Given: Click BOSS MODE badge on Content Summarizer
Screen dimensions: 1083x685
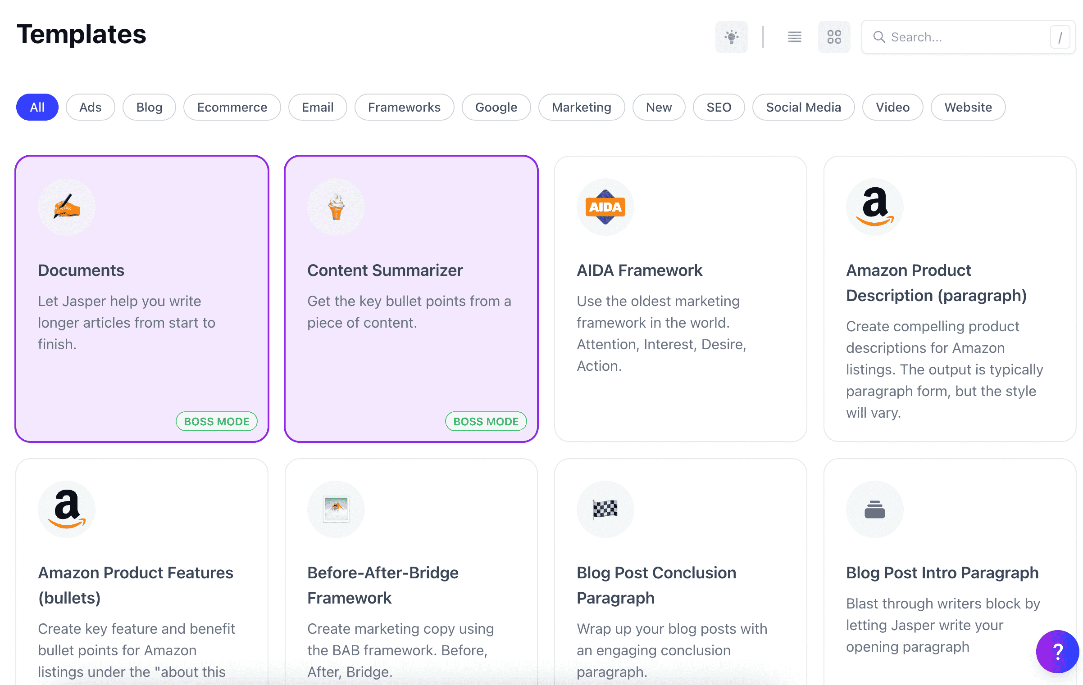Looking at the screenshot, I should [x=486, y=421].
